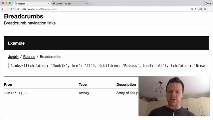Image resolution: width=213 pixels, height=120 pixels.
Task: Close the Rebass tab
Action: [49, 4]
